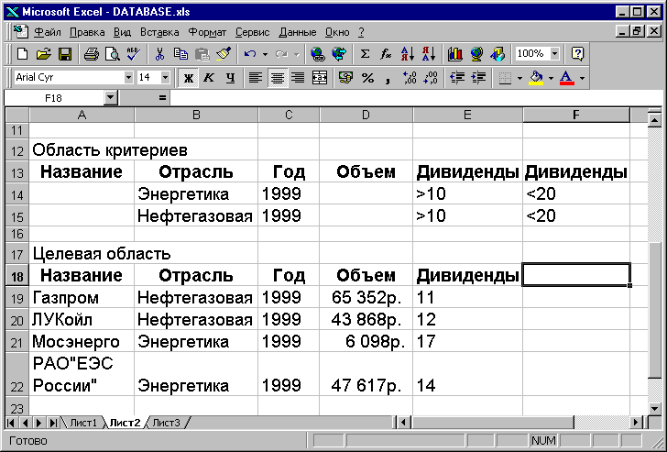
Task: Open the Формат menu
Action: point(207,32)
